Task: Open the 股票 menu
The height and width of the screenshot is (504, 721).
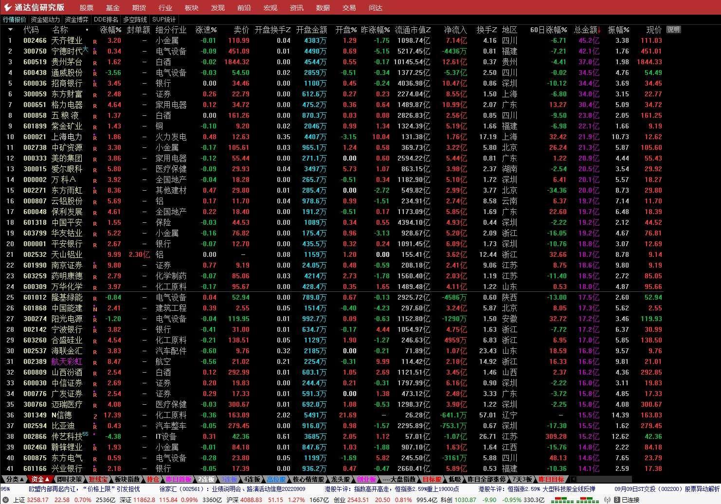Action: 87,8
